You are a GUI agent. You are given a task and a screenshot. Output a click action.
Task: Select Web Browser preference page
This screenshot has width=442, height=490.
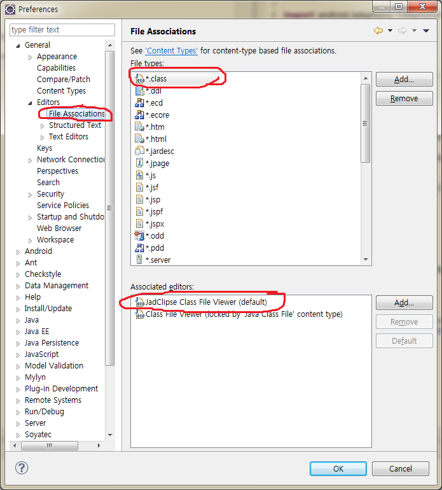point(59,228)
